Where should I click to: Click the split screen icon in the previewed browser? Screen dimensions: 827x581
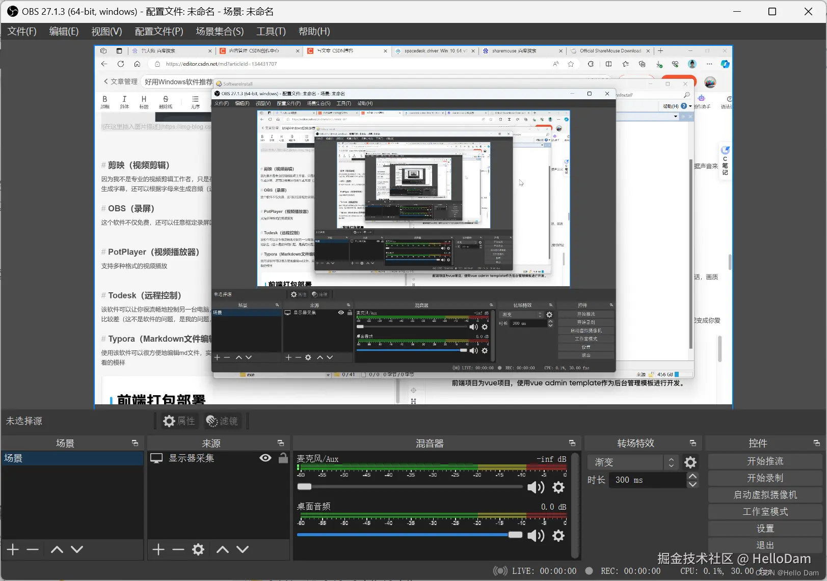click(609, 64)
